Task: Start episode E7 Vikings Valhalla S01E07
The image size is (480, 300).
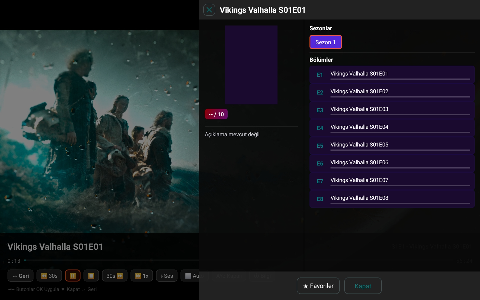Action: (x=392, y=181)
